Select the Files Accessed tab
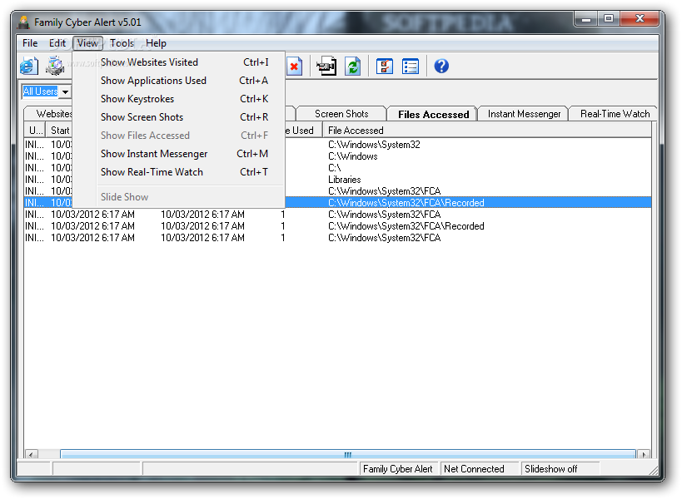Image resolution: width=682 pixels, height=499 pixels. click(x=433, y=114)
